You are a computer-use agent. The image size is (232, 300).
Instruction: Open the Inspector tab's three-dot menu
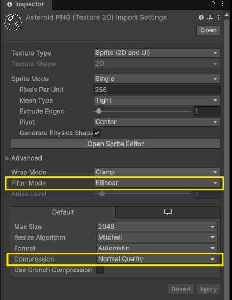tap(222, 4)
